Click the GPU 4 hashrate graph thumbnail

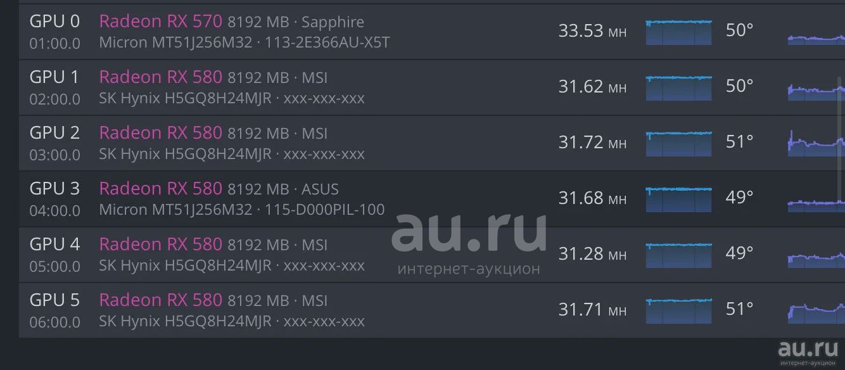coord(678,255)
